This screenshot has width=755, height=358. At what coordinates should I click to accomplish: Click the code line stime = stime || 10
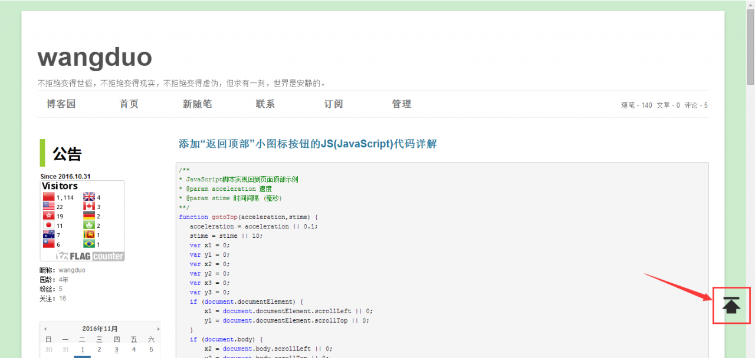coord(226,236)
